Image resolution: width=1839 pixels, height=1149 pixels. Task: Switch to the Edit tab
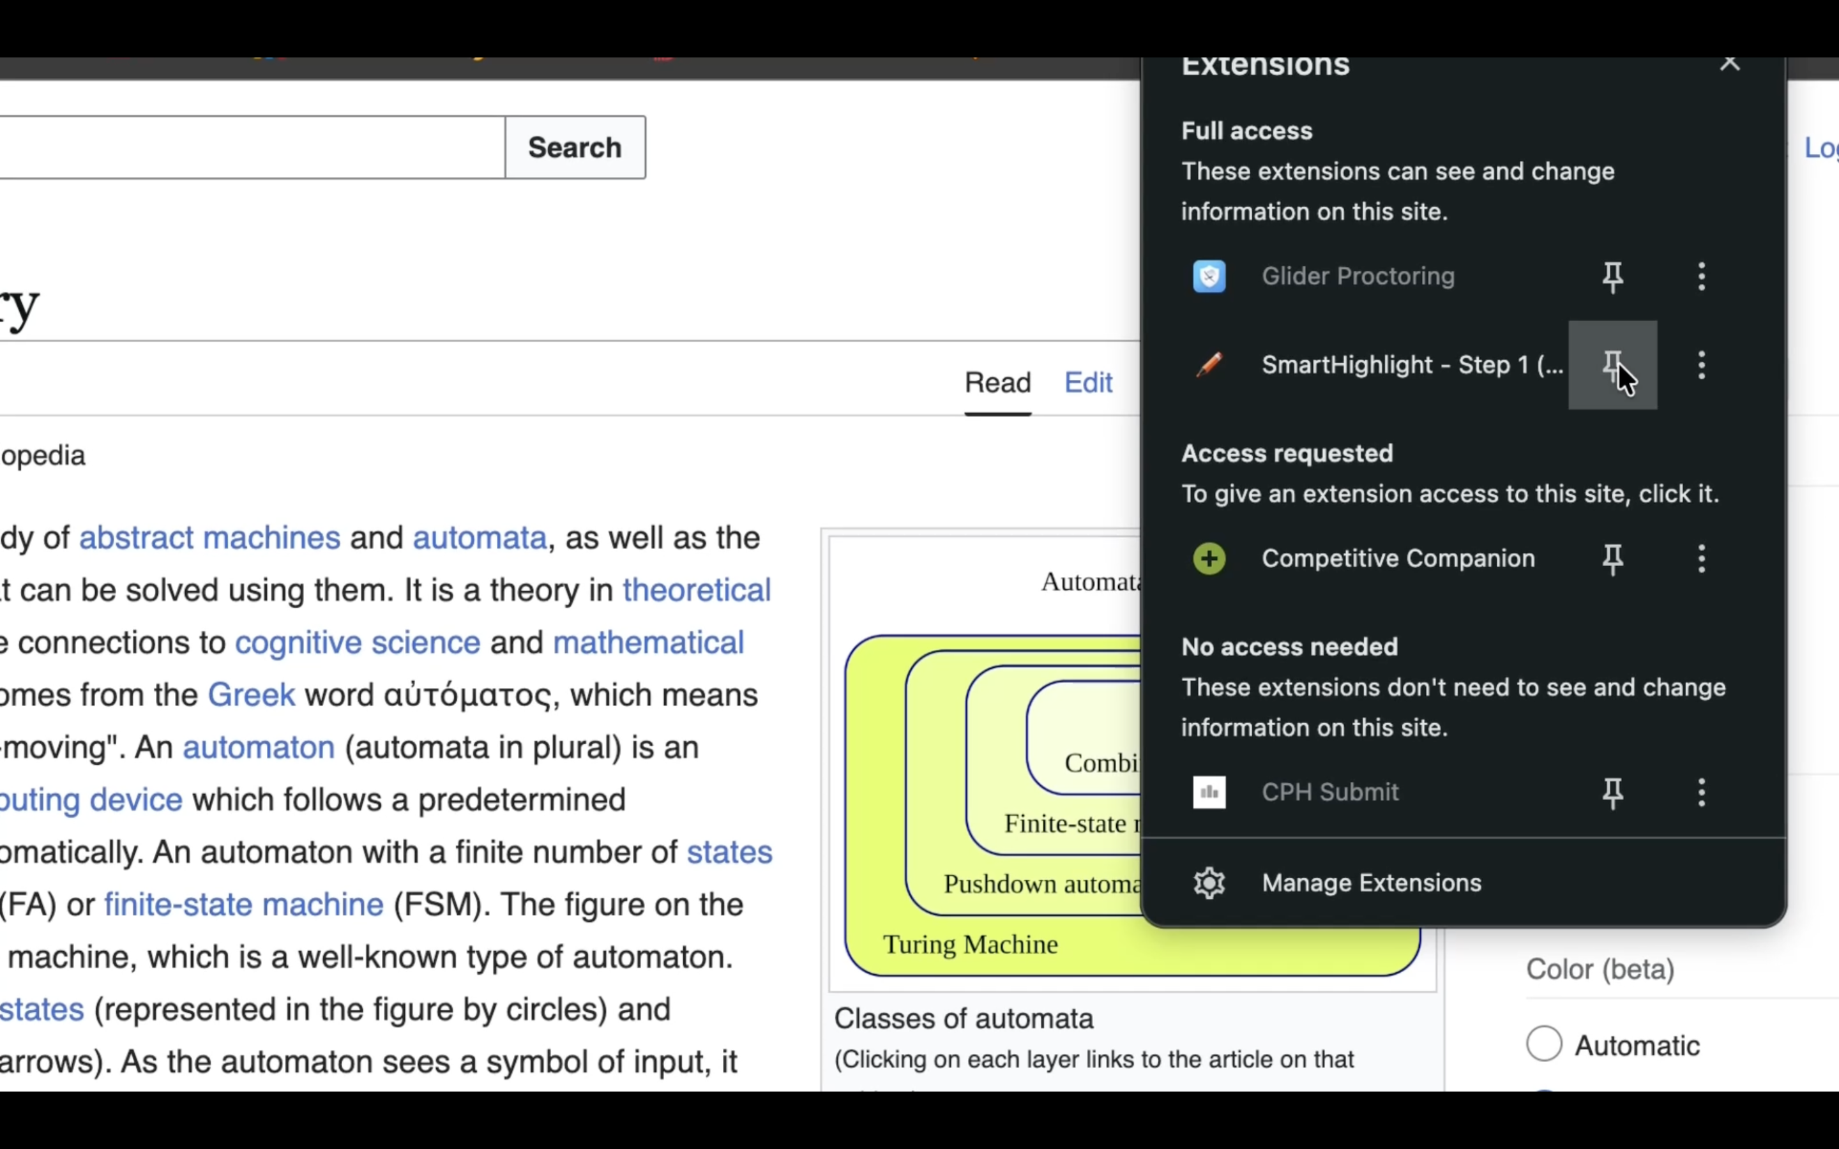pyautogui.click(x=1087, y=382)
